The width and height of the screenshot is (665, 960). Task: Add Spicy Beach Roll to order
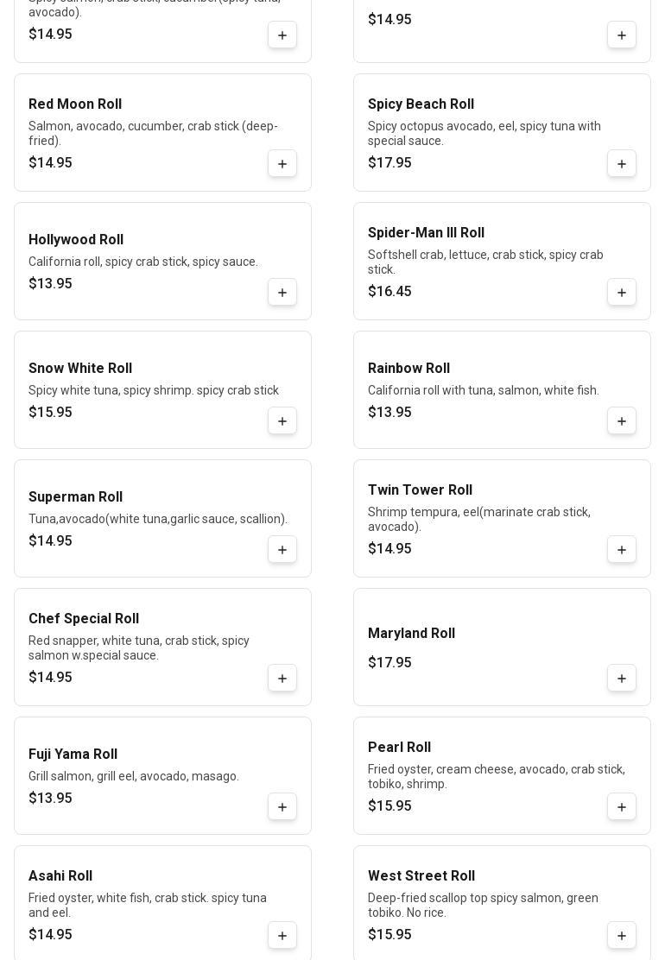[622, 164]
